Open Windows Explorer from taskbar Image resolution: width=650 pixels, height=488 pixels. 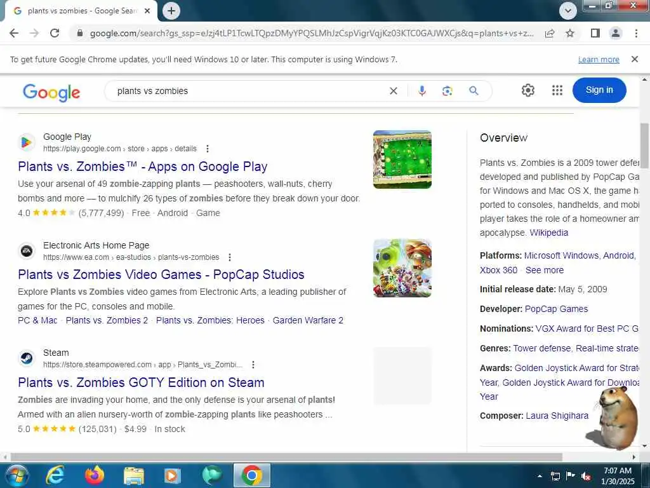[x=133, y=475]
